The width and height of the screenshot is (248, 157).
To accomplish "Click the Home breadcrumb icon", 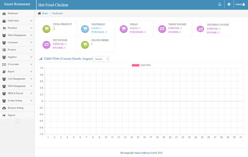I will 39,13.
